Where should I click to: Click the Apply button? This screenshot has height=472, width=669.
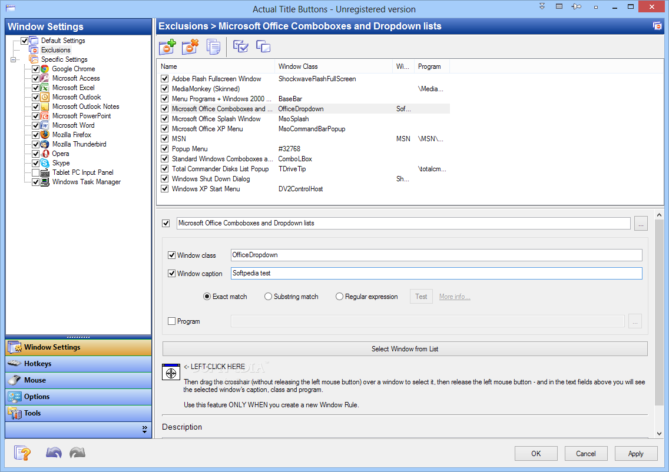pyautogui.click(x=635, y=454)
